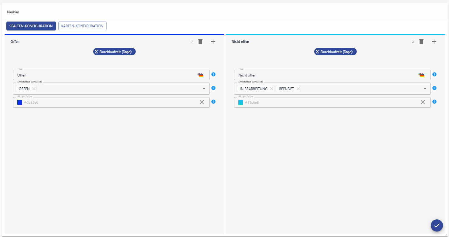
Task: Delete the Offen column with trash icon
Action: (x=200, y=42)
